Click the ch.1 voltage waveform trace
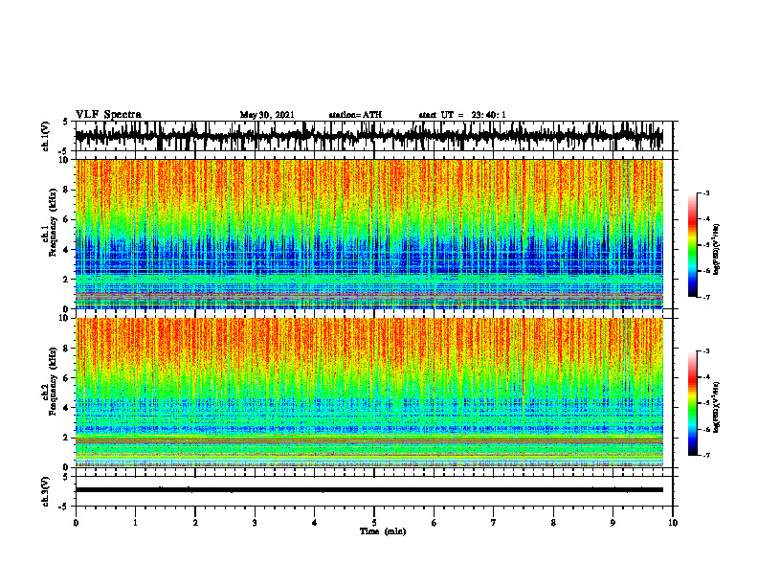This screenshot has width=758, height=586. click(x=368, y=136)
